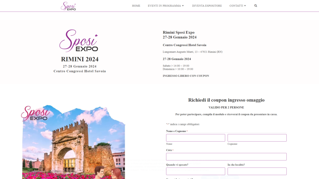
Task: Click the Domenica 10:00 – 19:00 opening hours
Action: pyautogui.click(x=178, y=69)
